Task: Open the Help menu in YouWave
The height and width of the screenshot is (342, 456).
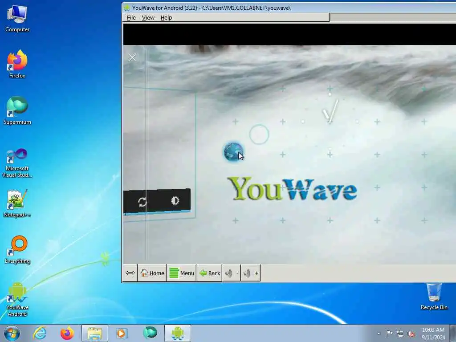Action: coord(166,18)
